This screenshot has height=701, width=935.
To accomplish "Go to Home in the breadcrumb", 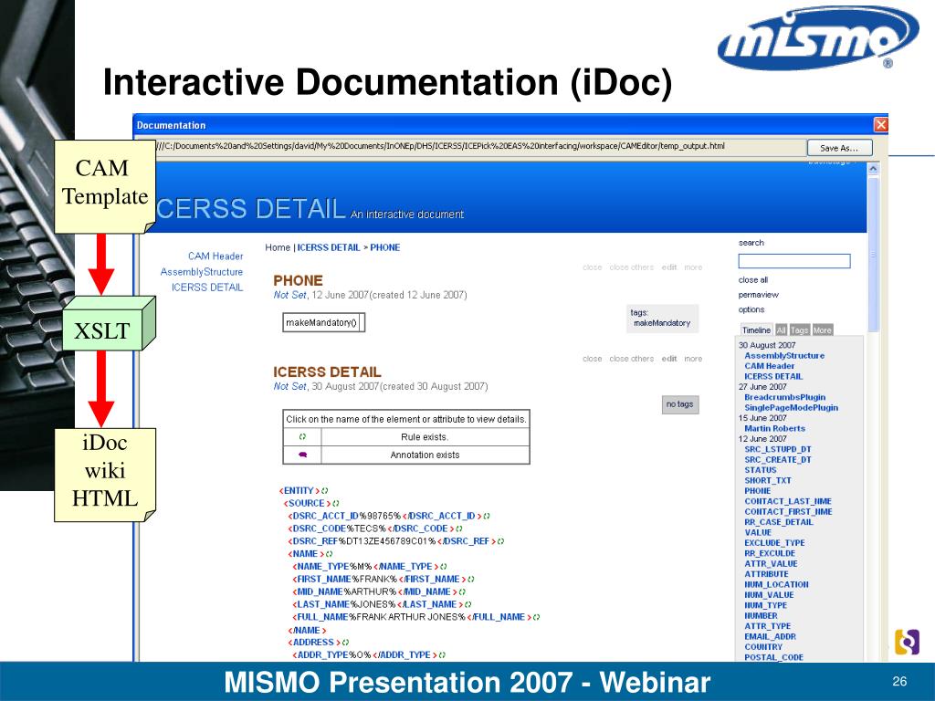I will click(278, 247).
